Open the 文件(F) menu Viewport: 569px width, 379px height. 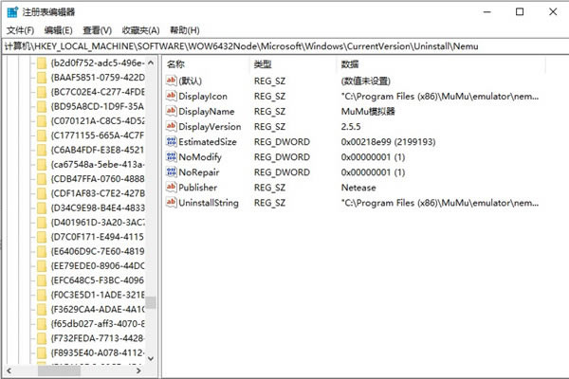[19, 30]
